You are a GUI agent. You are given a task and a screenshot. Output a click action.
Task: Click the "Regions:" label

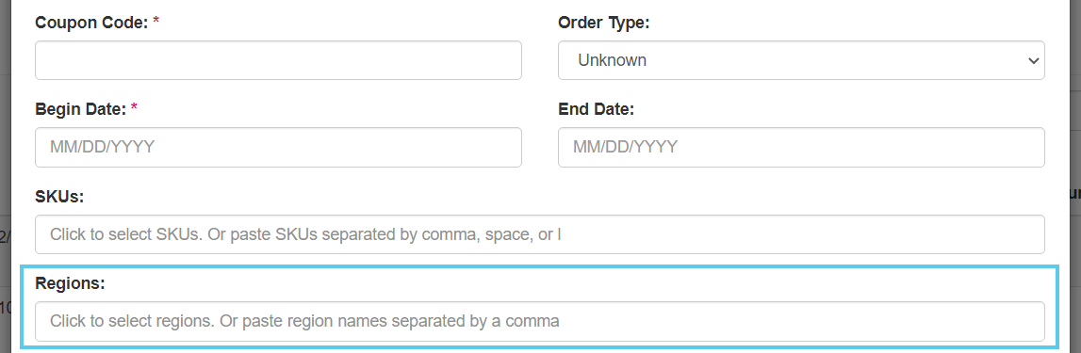click(x=70, y=282)
